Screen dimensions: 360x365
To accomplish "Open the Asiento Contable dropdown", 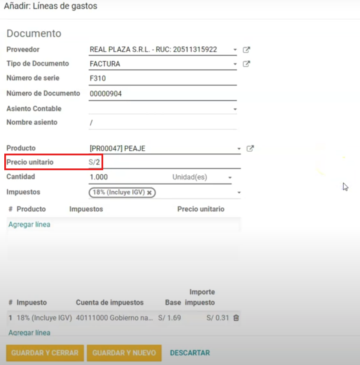I will tap(235, 108).
